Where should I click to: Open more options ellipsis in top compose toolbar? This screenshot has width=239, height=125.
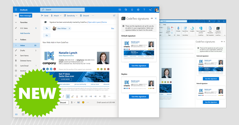93,15
